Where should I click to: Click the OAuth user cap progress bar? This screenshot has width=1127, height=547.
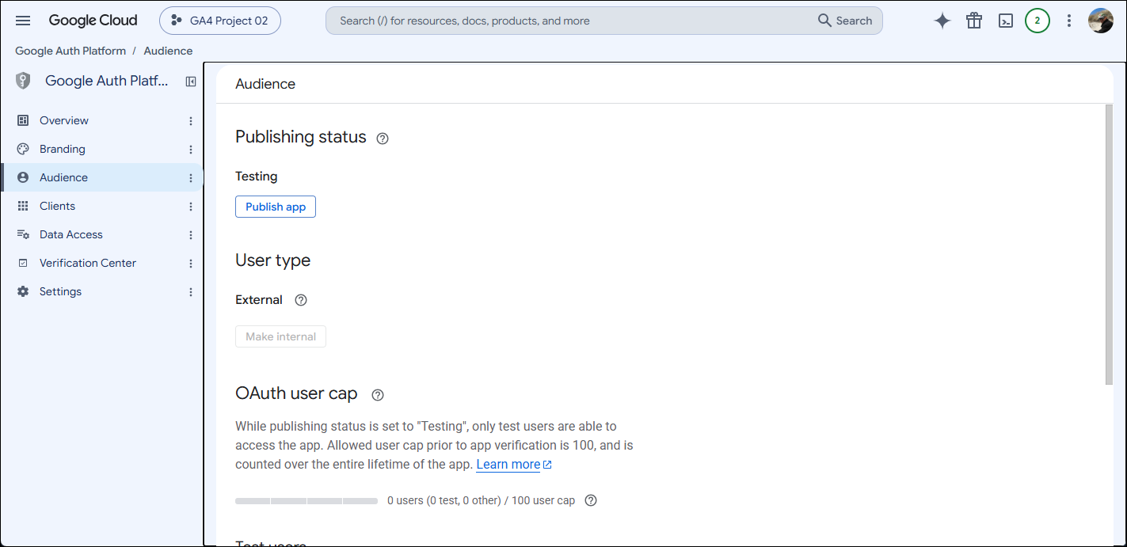[x=306, y=501]
